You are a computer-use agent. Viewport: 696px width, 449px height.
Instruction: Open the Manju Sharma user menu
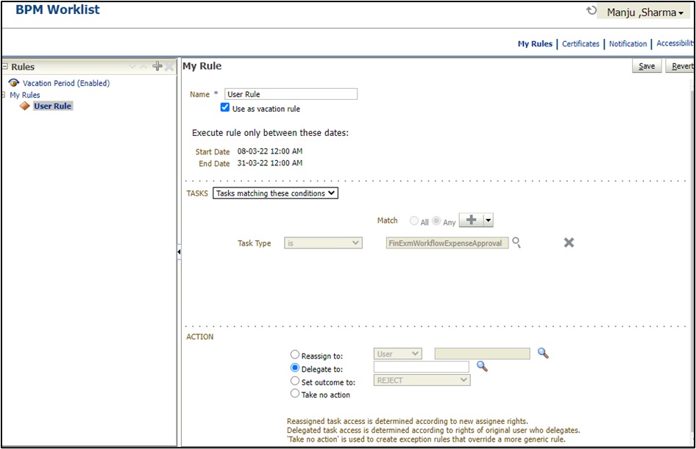(x=644, y=12)
